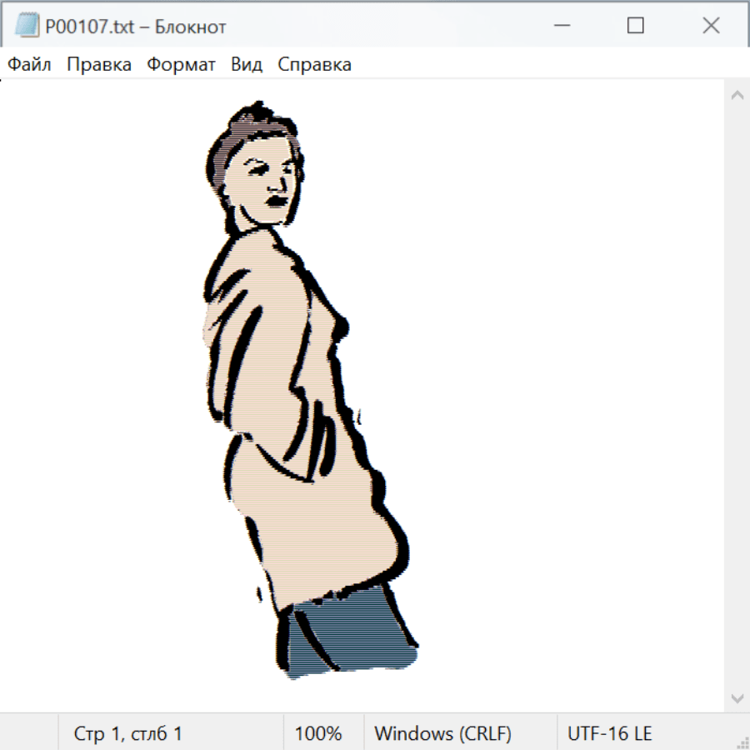Click the scroll up arrow
The image size is (750, 750).
[737, 96]
